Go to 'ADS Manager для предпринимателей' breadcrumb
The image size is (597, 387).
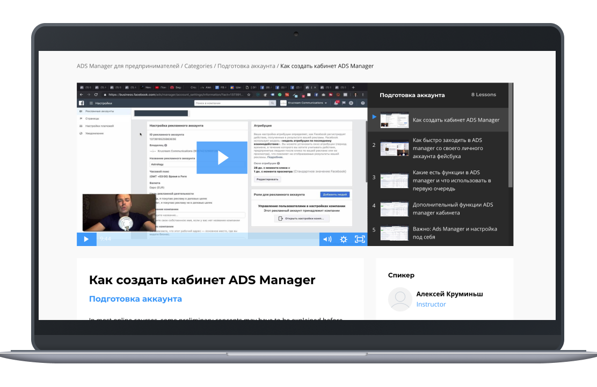pos(128,66)
